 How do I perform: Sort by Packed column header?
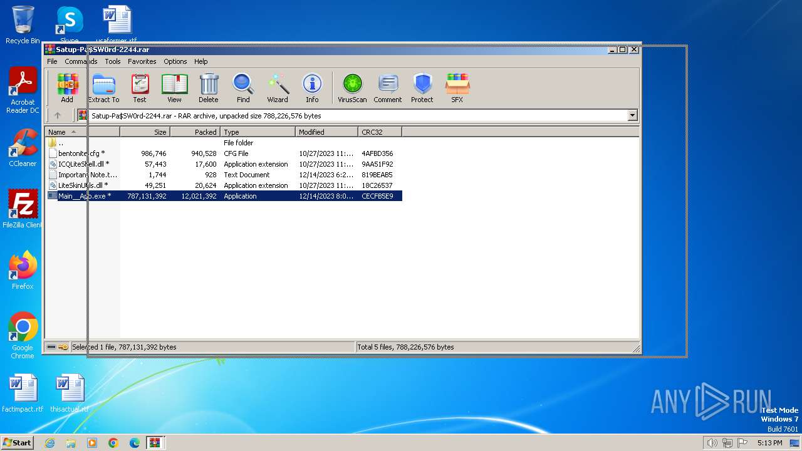point(195,132)
